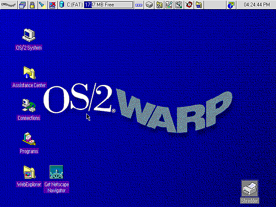This screenshot has width=276, height=207.
Task: Click the "WebExplorer" label text
Action: pyautogui.click(x=29, y=184)
